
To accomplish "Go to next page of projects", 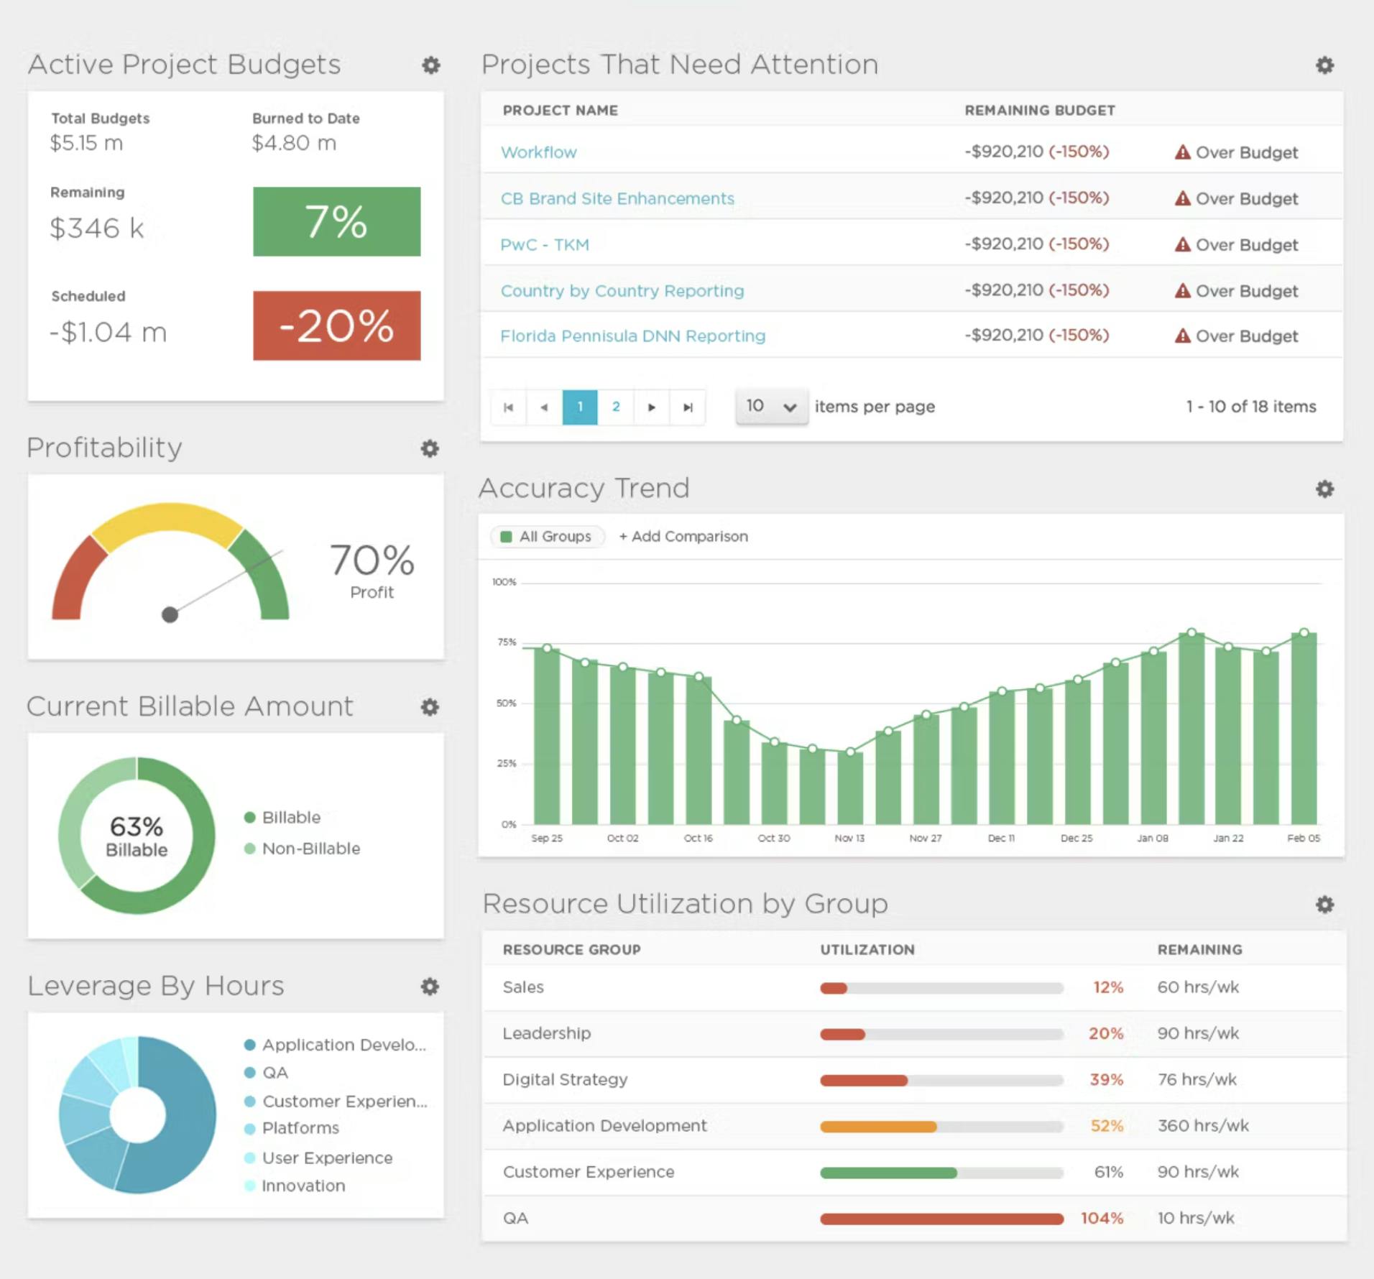I will click(652, 407).
